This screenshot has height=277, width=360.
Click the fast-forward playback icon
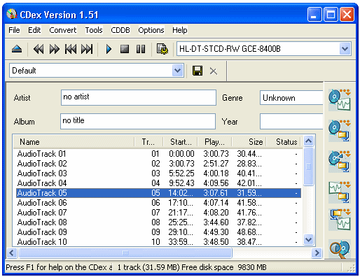pos(55,49)
